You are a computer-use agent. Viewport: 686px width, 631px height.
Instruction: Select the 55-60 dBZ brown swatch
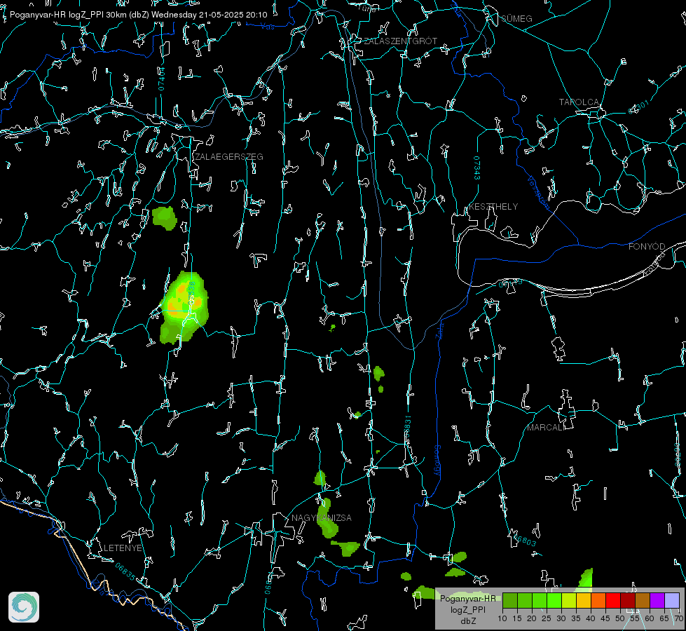(643, 600)
